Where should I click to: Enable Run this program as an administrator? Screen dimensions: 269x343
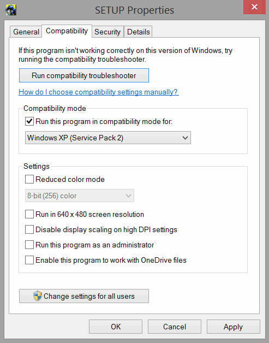29,245
